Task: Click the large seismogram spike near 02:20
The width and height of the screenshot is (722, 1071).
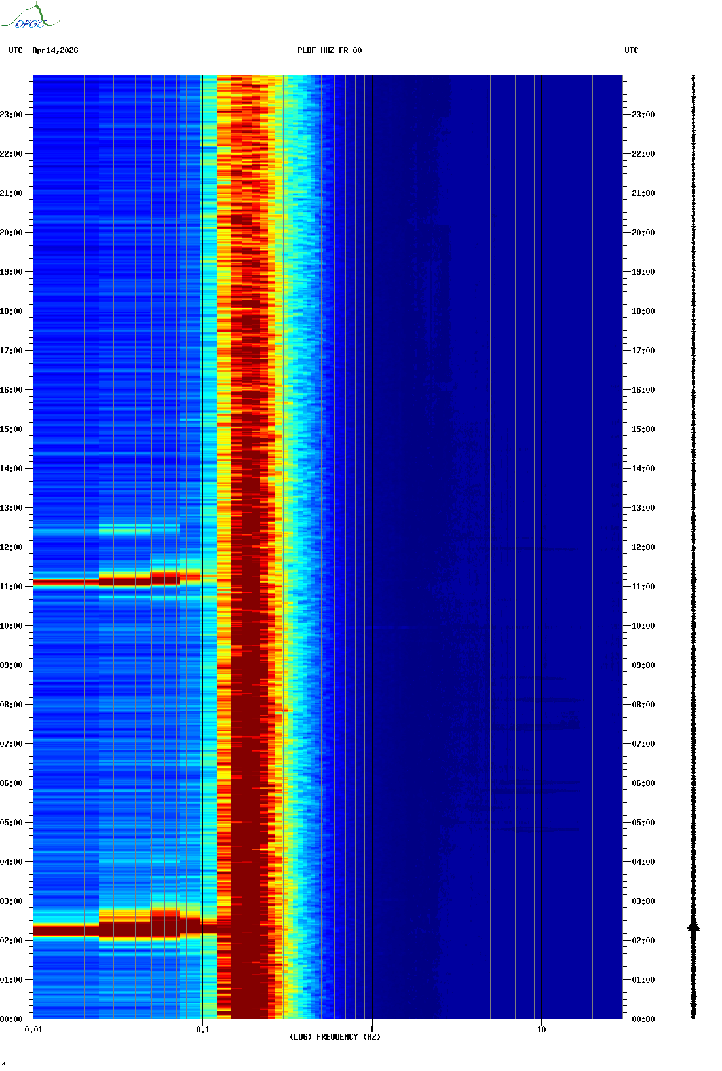Action: [693, 927]
